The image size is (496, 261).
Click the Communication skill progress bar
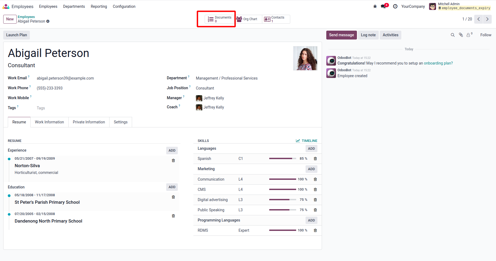point(282,179)
